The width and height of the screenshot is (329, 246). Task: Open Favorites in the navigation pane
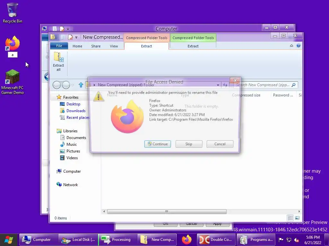coord(71,97)
